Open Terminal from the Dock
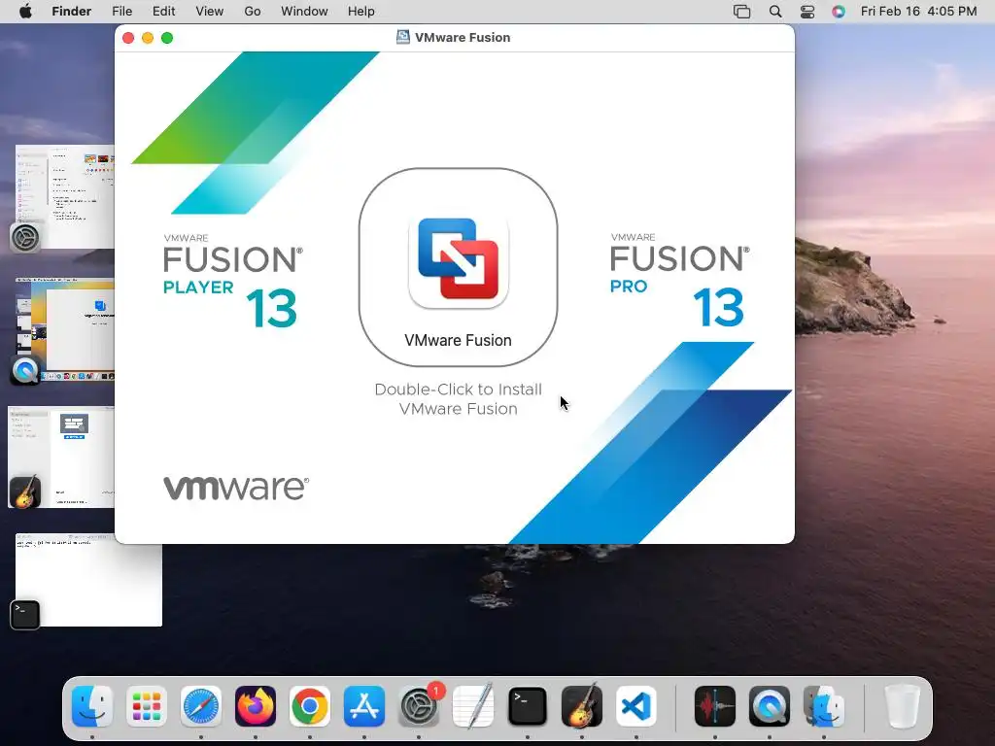995x746 pixels. click(x=528, y=706)
